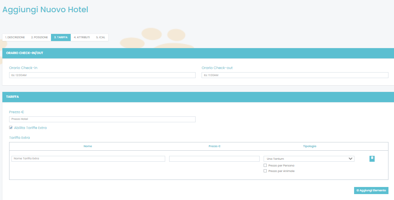Navigate to the 5. iCal tab
The width and height of the screenshot is (394, 200).
[x=101, y=37]
